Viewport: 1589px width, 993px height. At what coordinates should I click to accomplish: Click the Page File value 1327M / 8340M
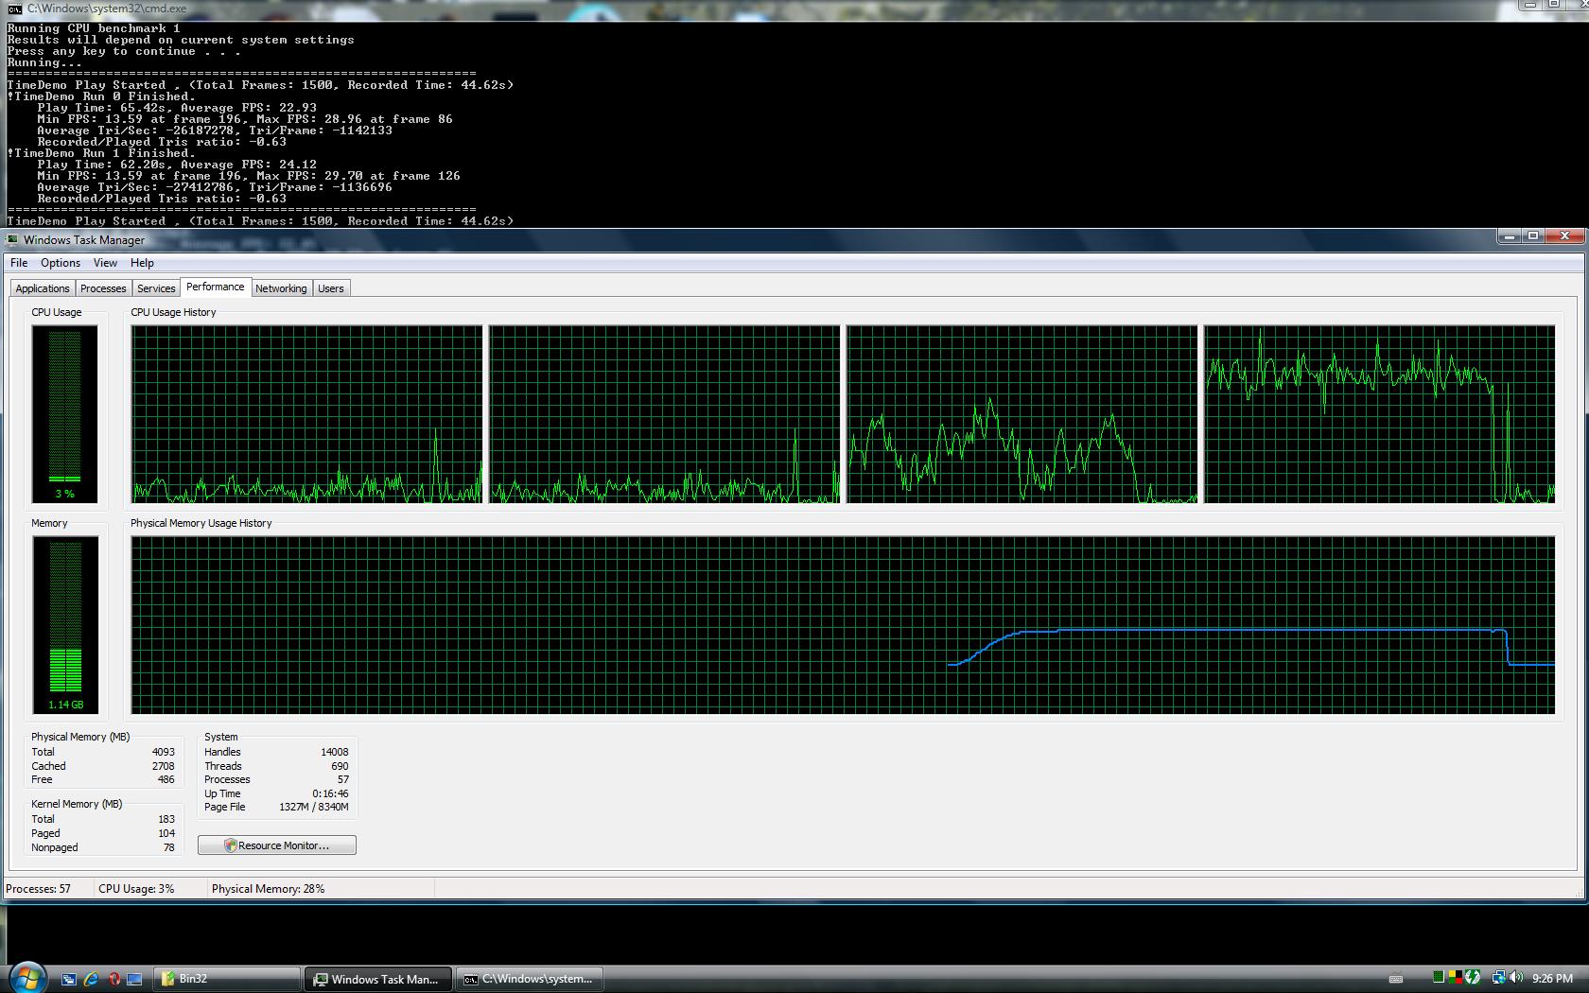pos(314,807)
